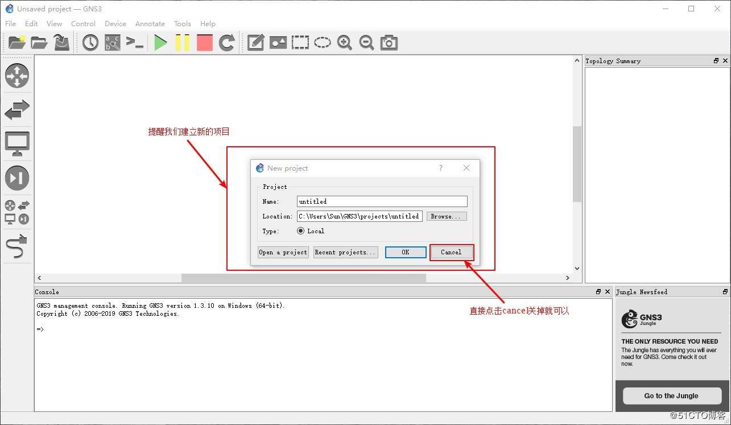
Task: Click the Insert a picture icon
Action: pos(278,43)
